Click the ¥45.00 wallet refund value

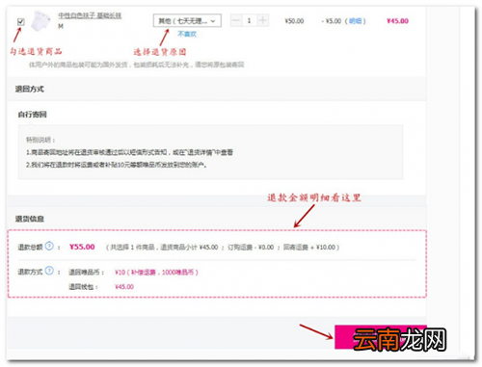tap(124, 287)
